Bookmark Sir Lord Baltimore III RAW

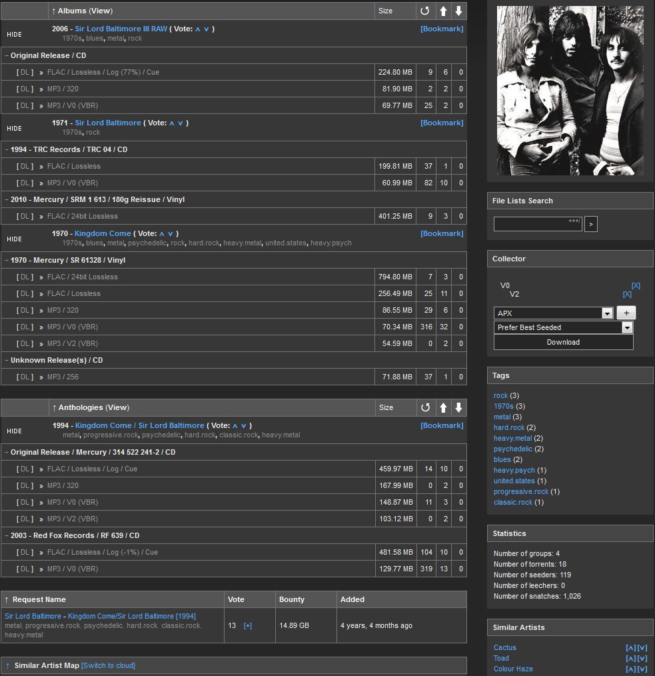[442, 29]
